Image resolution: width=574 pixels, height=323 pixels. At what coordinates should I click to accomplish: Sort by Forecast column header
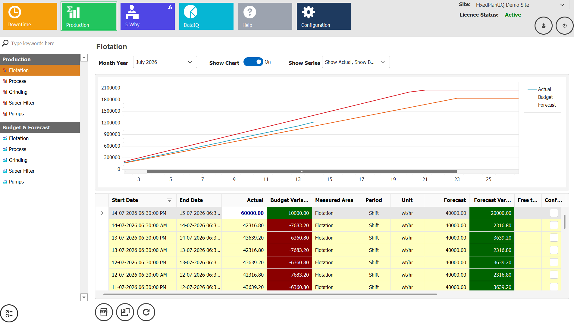click(x=447, y=200)
